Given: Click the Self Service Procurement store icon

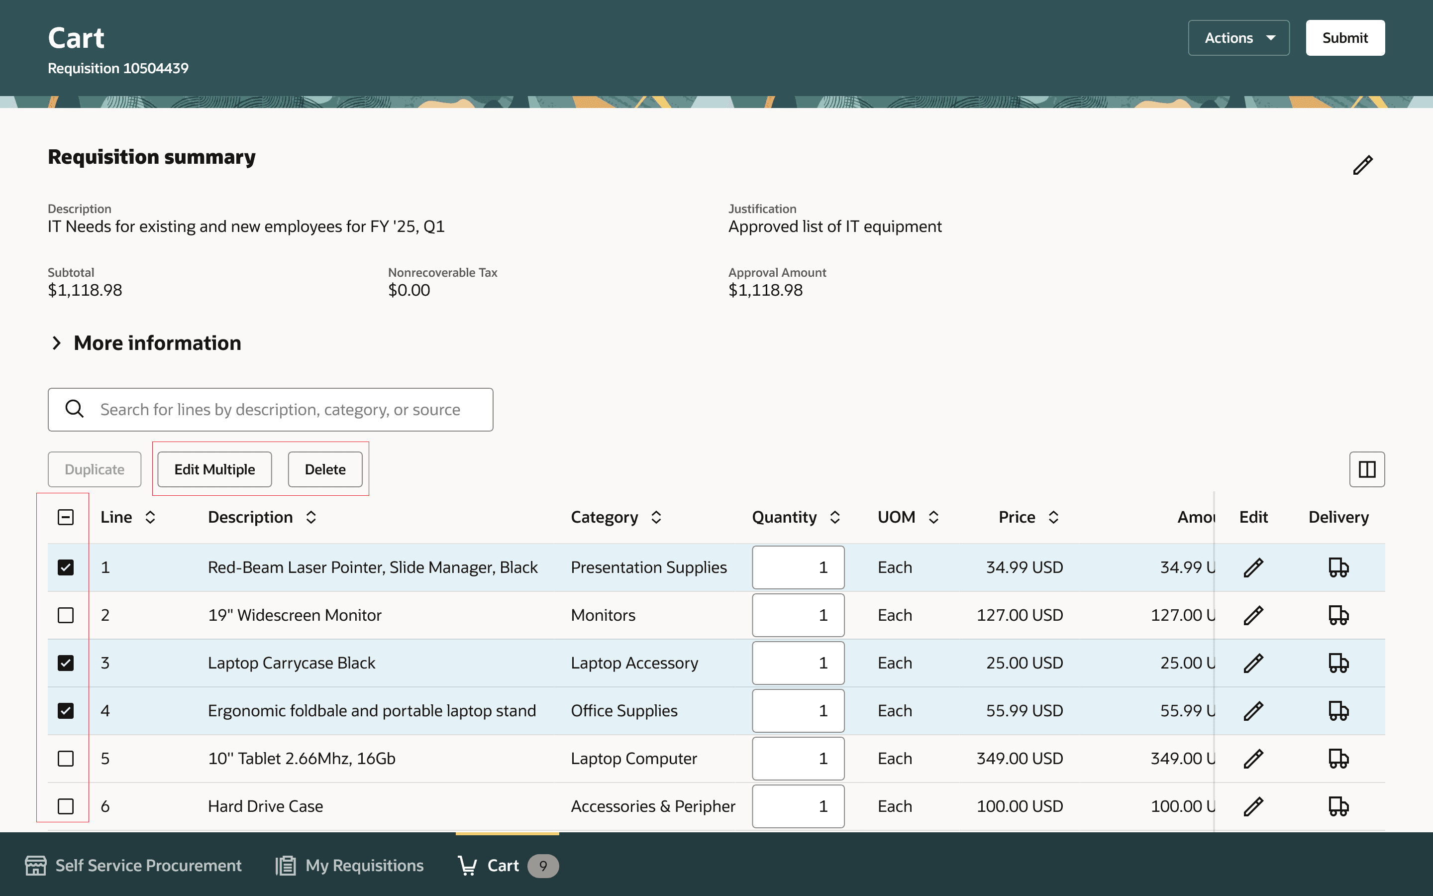Looking at the screenshot, I should (x=35, y=865).
